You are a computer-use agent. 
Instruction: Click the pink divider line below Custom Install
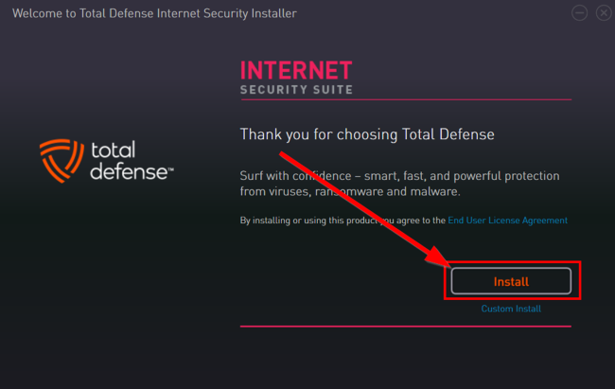pyautogui.click(x=406, y=327)
